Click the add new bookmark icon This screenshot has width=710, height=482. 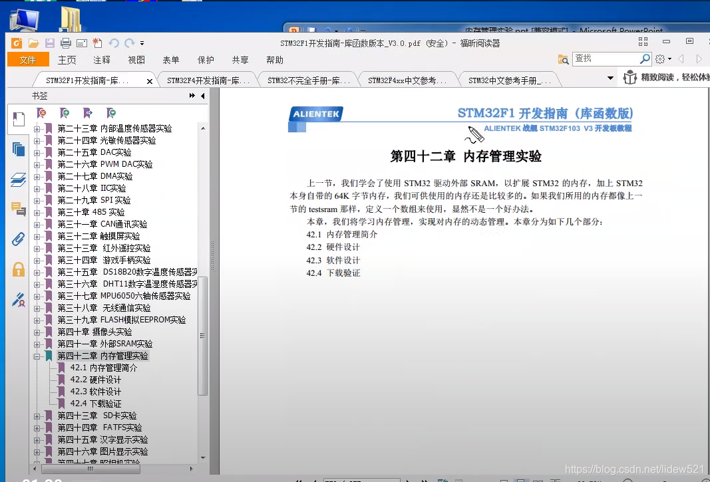[65, 113]
